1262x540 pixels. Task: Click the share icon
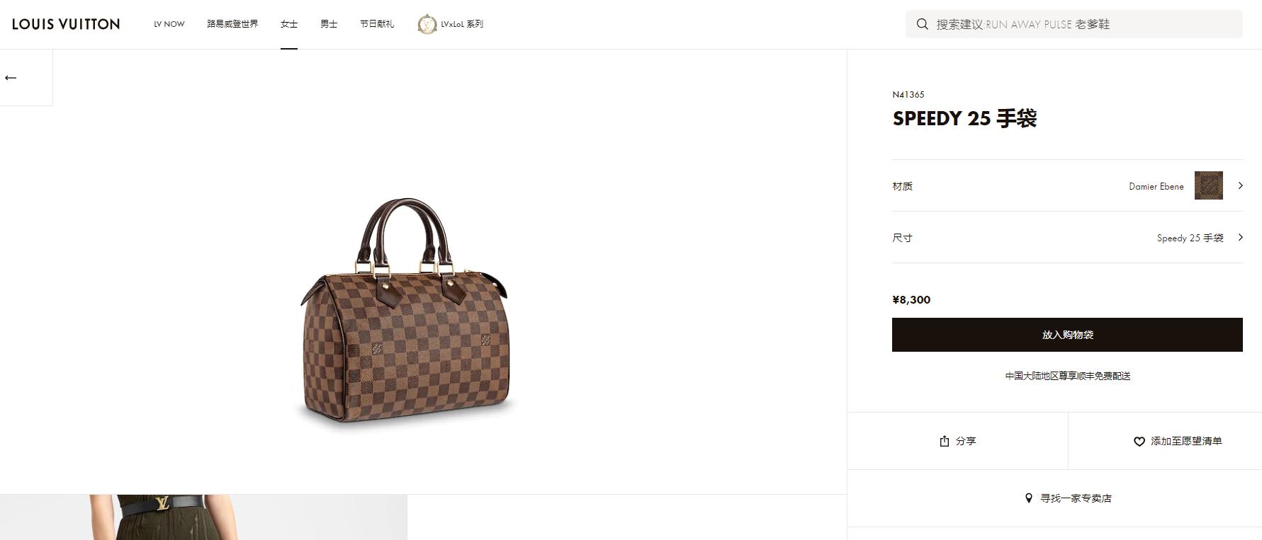pos(944,441)
